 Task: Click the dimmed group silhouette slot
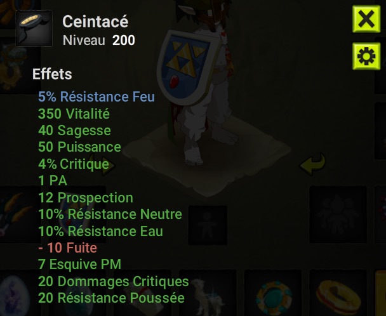(x=338, y=214)
